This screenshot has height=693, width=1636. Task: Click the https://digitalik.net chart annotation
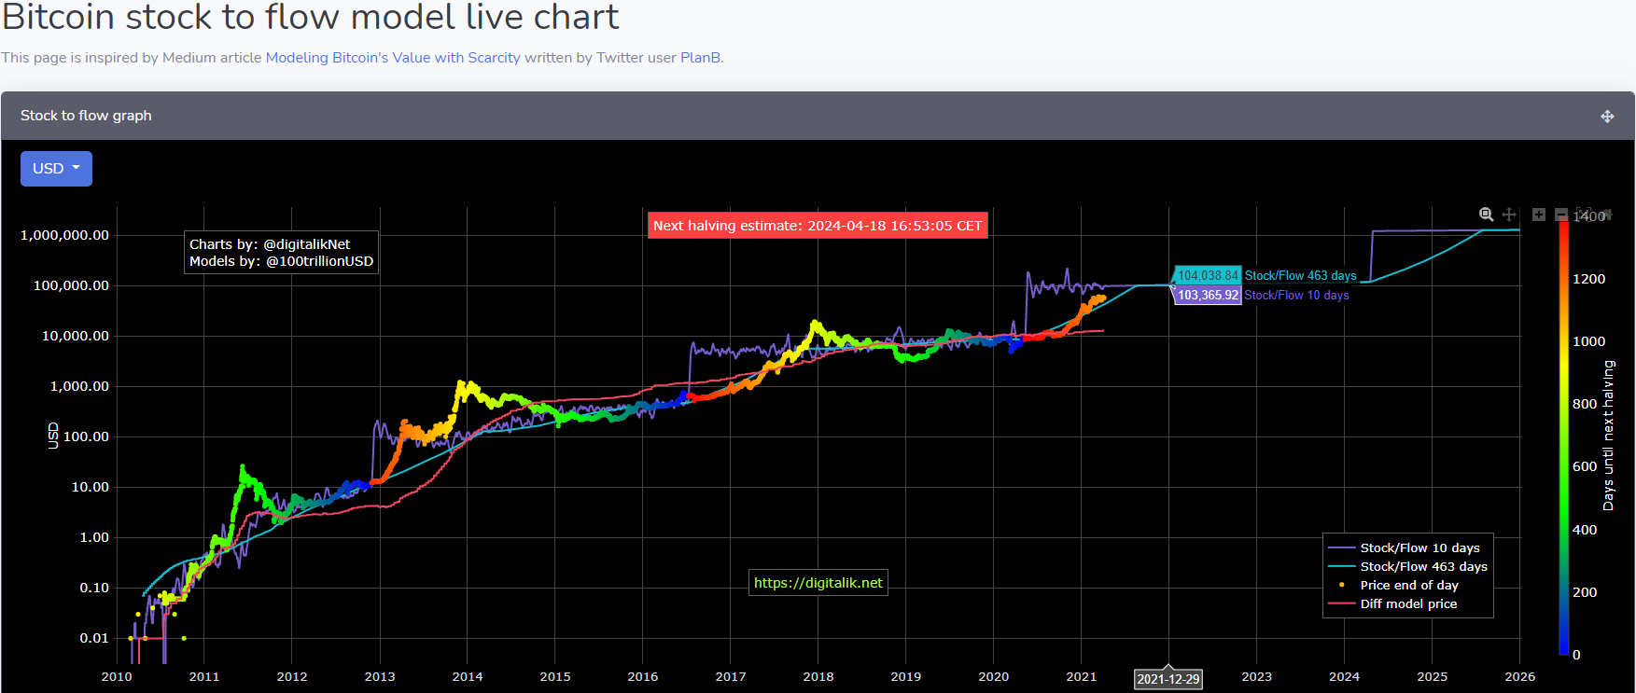[818, 583]
